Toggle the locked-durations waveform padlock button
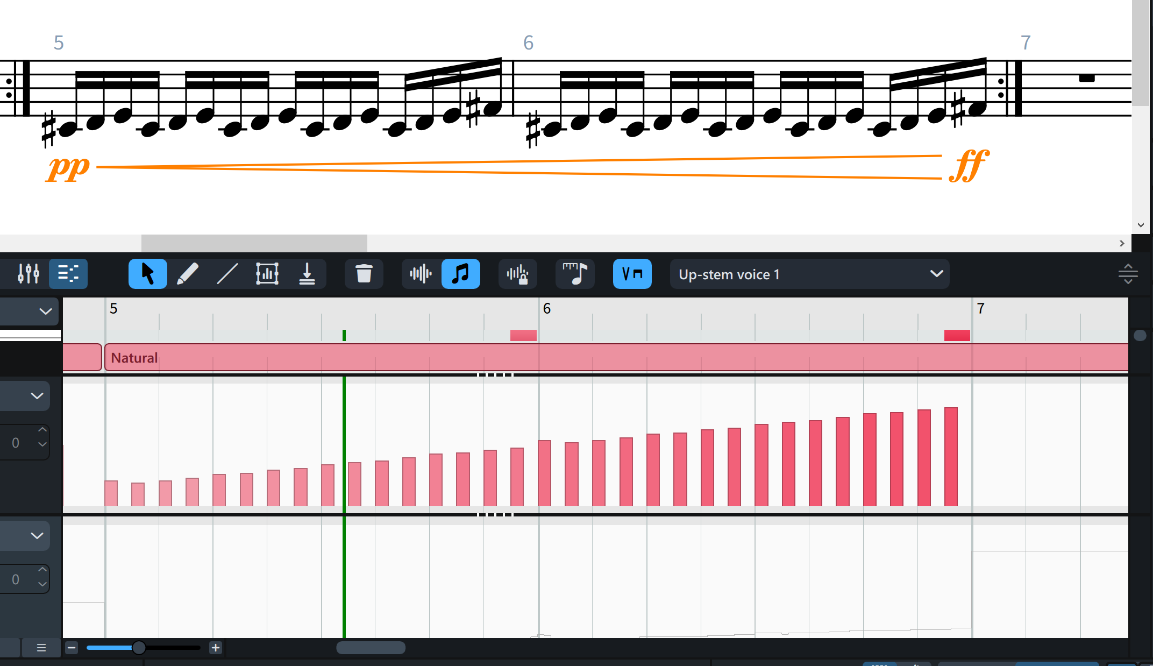 [x=517, y=274]
